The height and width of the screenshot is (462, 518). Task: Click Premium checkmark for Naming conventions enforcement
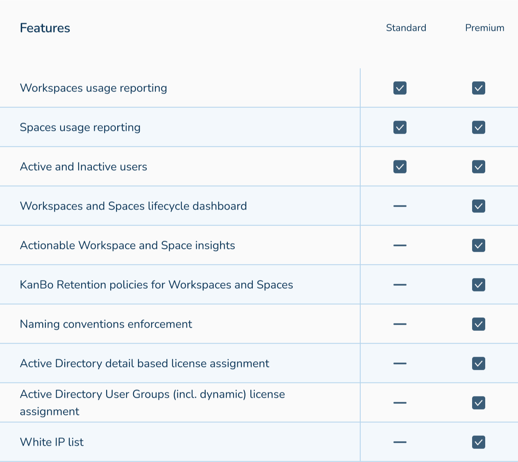pos(478,324)
